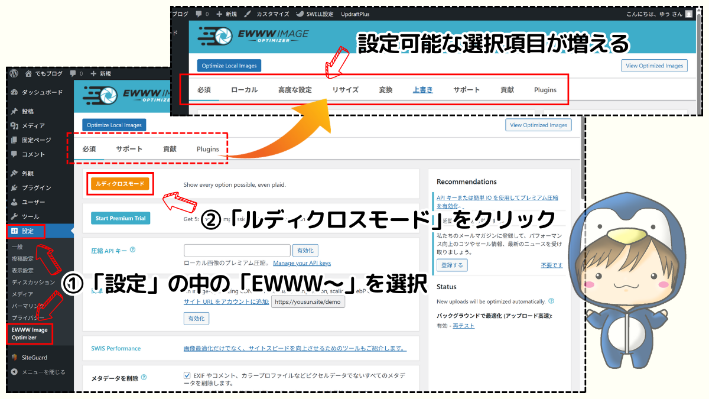Screen dimensions: 709x399
Task: Select Plugins tab in the upper window
Action: (545, 90)
